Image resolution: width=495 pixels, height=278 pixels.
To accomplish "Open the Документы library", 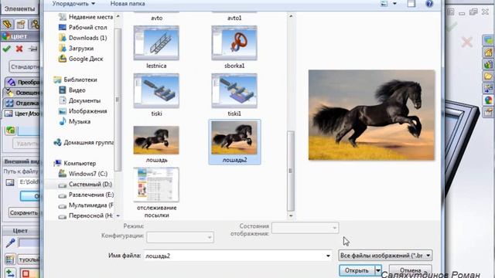I will tap(80, 100).
